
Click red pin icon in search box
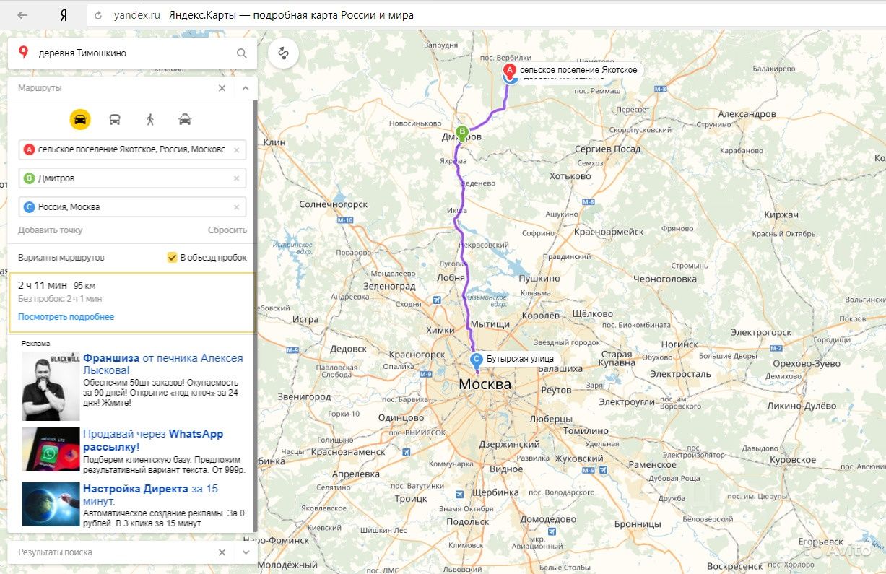[x=23, y=53]
